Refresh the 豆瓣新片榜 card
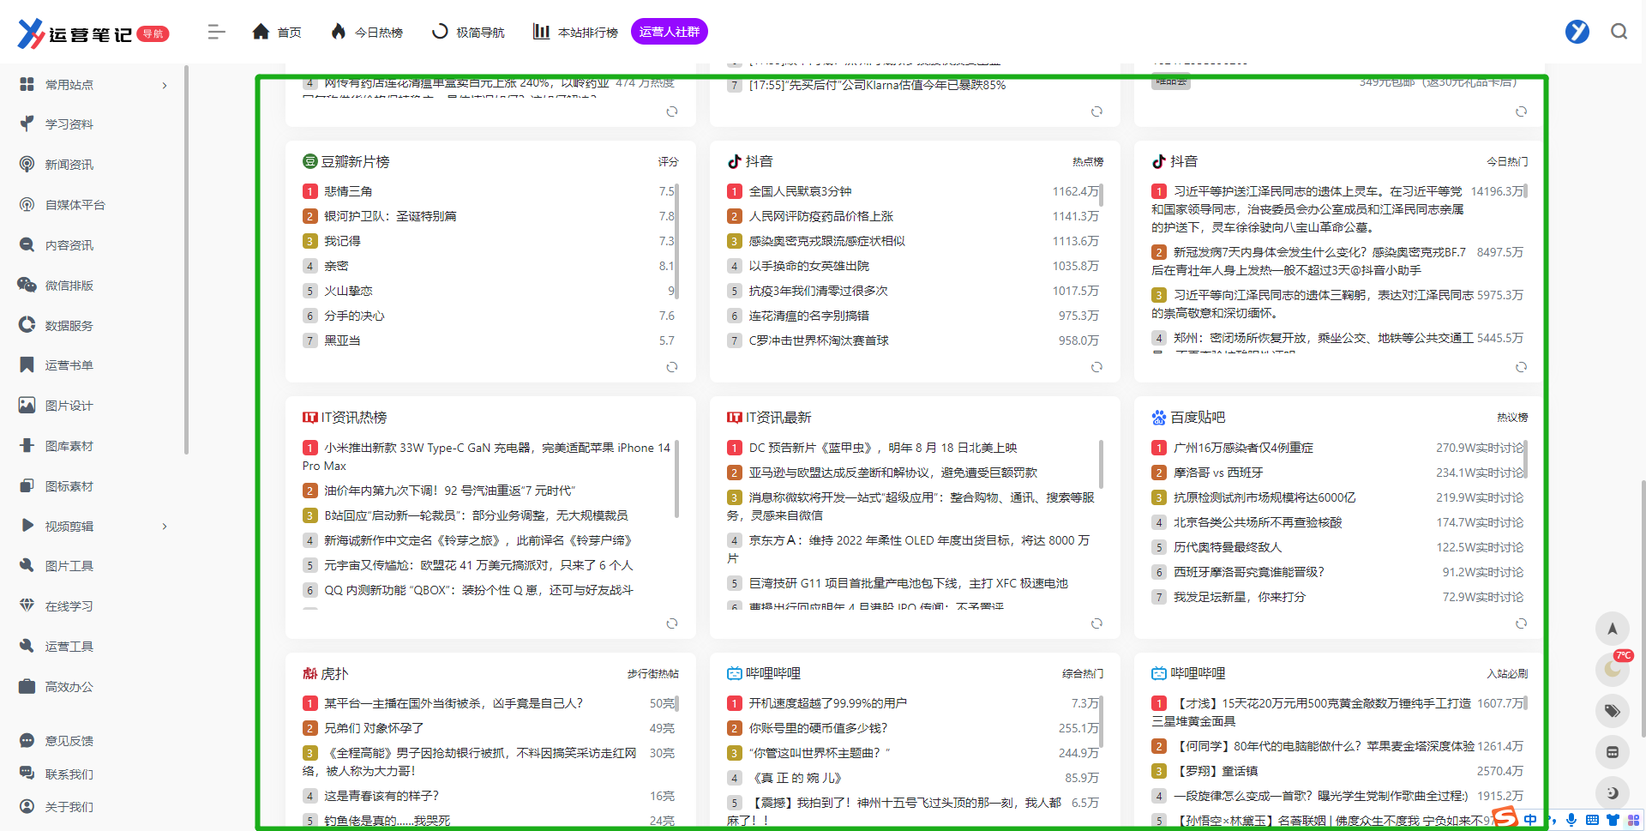The image size is (1646, 831). pos(672,367)
